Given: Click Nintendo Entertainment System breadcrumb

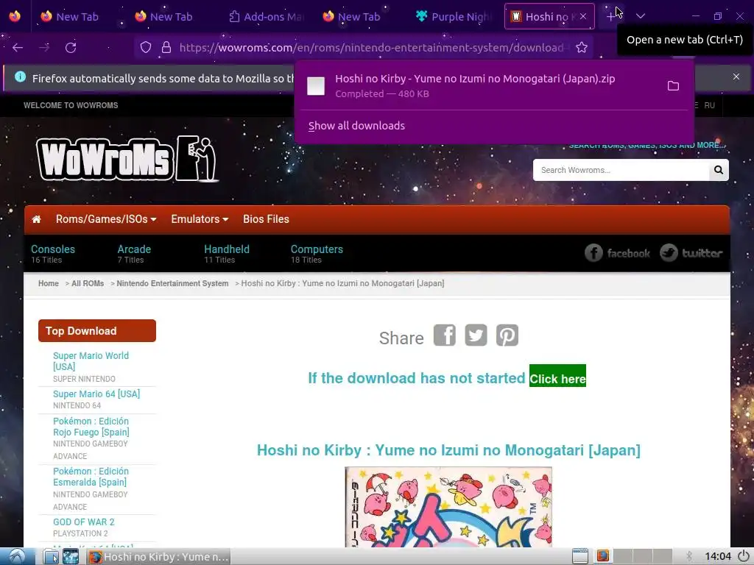Looking at the screenshot, I should pyautogui.click(x=172, y=283).
